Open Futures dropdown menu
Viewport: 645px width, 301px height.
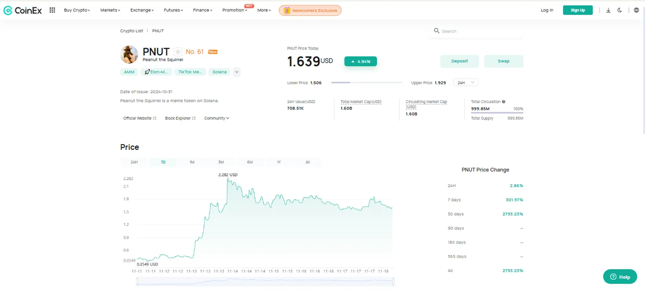tap(173, 10)
